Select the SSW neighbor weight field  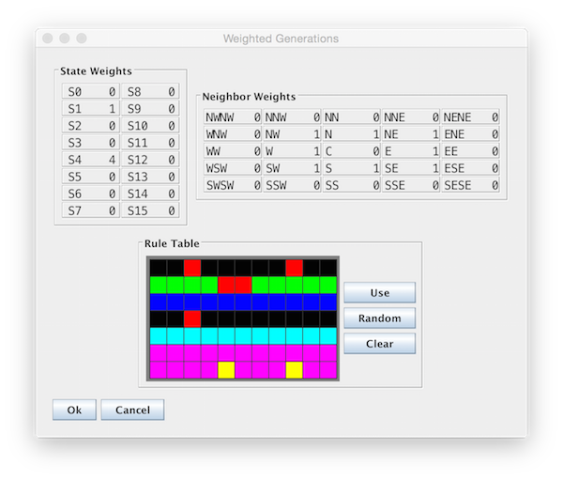coord(292,185)
